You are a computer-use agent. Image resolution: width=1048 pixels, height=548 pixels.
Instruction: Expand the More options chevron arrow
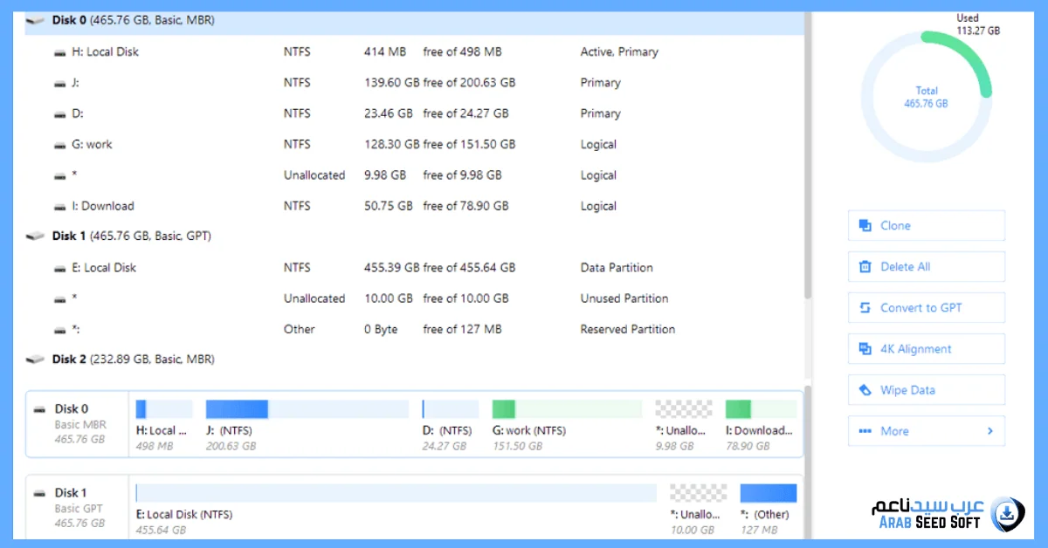(x=990, y=431)
